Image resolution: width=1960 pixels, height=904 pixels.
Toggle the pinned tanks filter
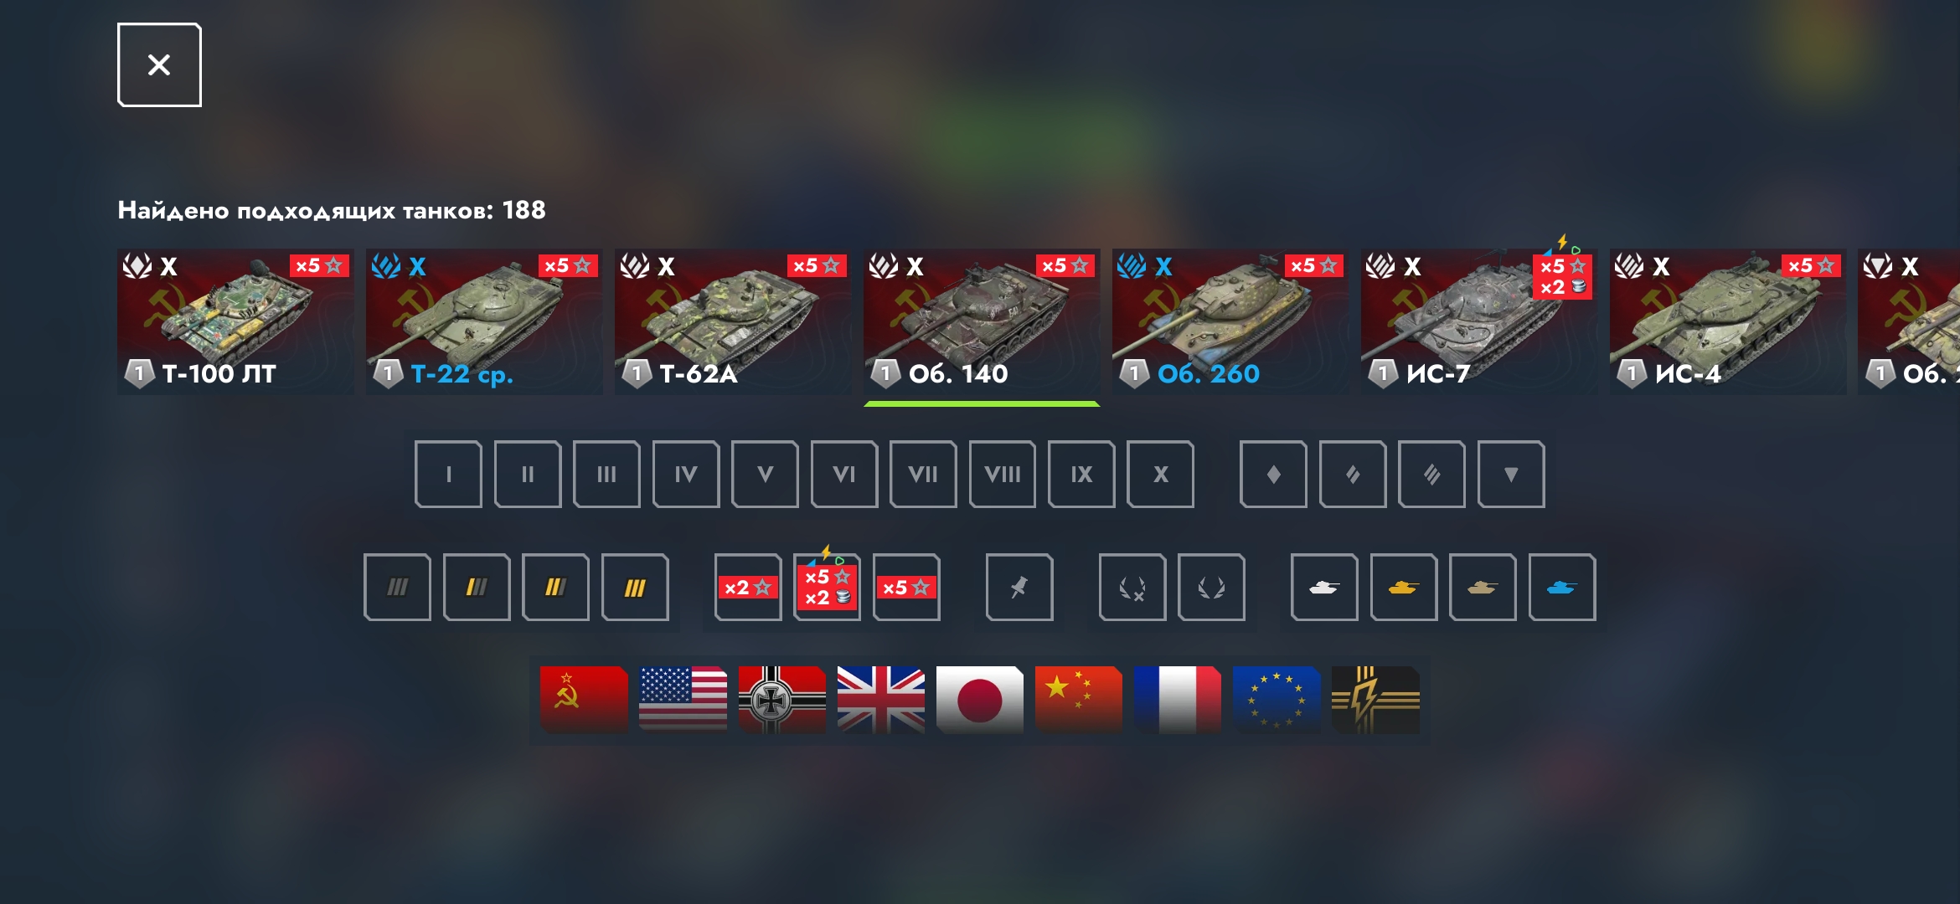coord(1019,588)
